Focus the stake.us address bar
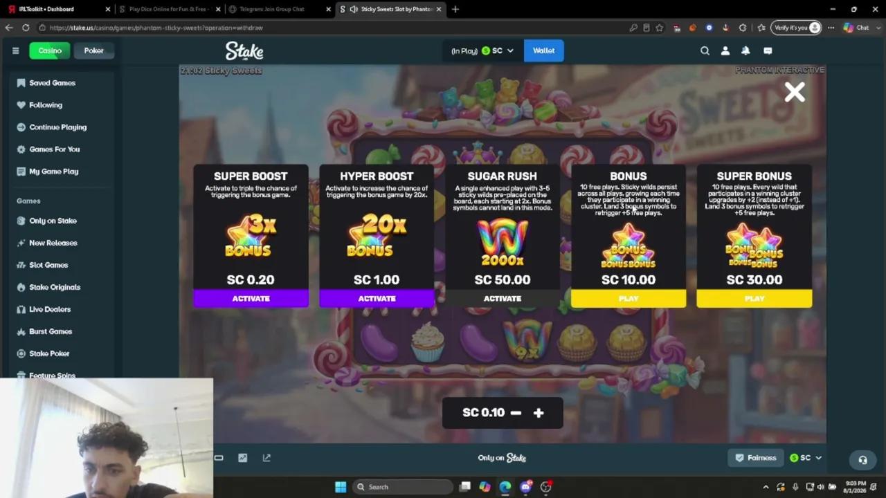 point(332,28)
